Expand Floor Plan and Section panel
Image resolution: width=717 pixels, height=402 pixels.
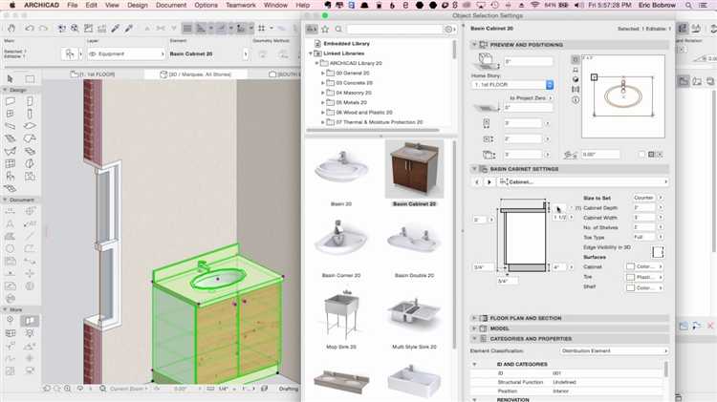tap(474, 318)
